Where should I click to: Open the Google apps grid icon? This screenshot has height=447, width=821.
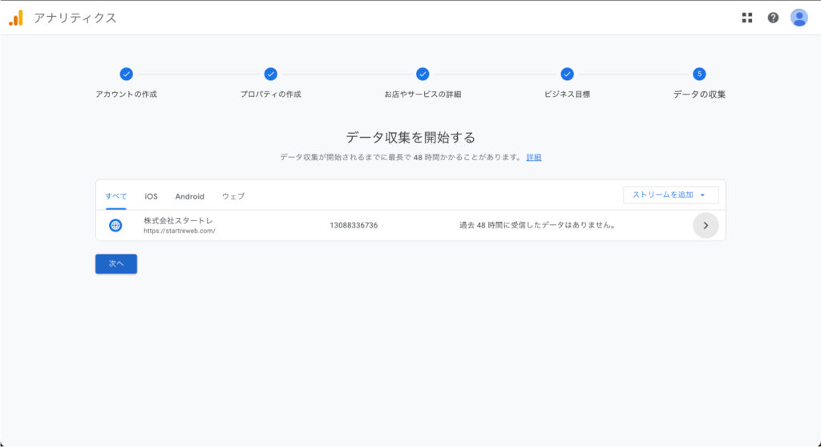pos(747,18)
